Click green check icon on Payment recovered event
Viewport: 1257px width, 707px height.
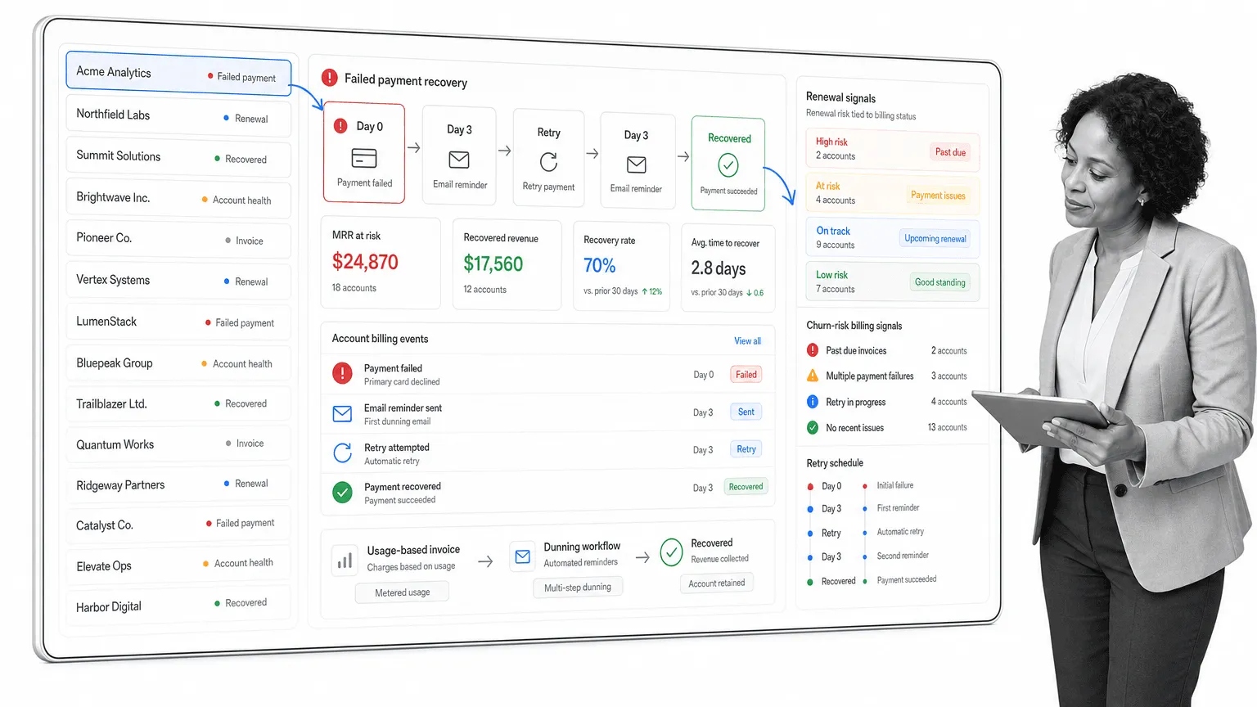342,492
